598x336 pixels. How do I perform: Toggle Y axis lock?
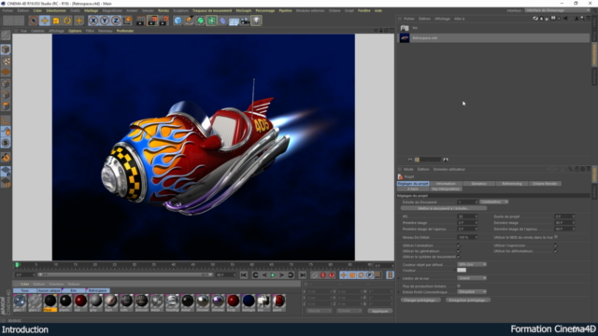click(105, 21)
